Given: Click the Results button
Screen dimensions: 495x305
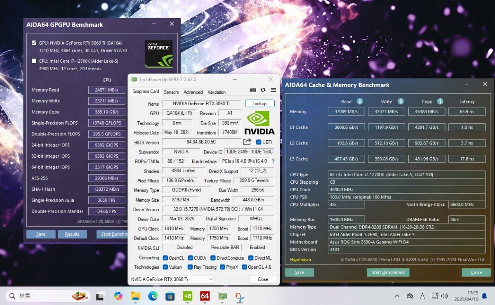Looking at the screenshot, I should point(72,234).
